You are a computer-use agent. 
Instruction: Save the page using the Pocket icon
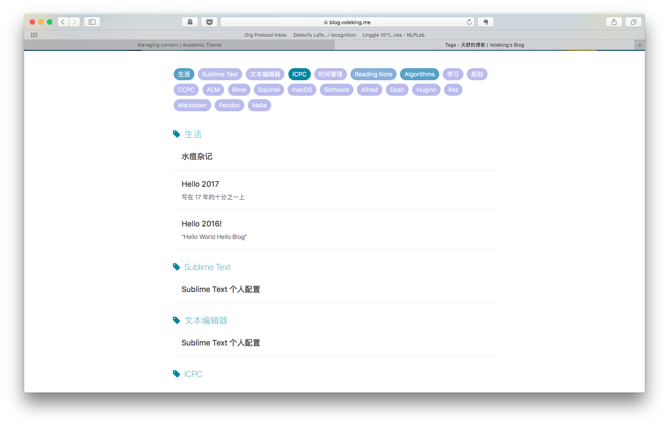209,22
